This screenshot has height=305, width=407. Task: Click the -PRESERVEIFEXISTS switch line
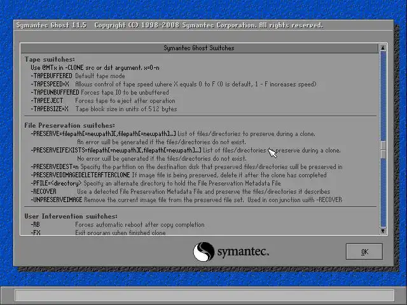click(186, 151)
